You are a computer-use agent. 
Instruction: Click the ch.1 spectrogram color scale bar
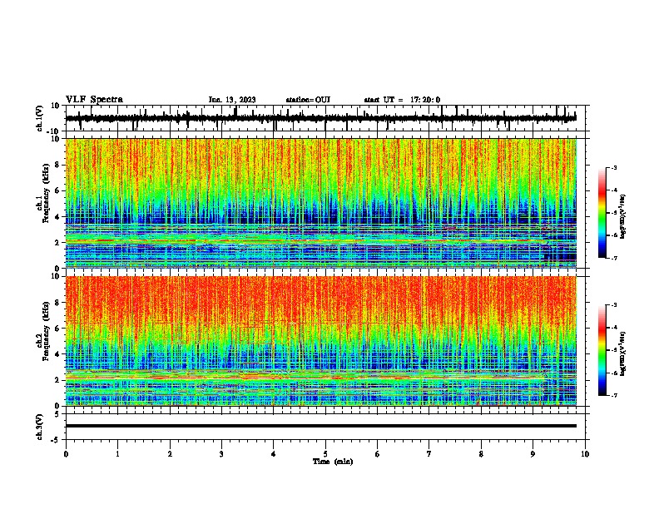click(x=602, y=213)
